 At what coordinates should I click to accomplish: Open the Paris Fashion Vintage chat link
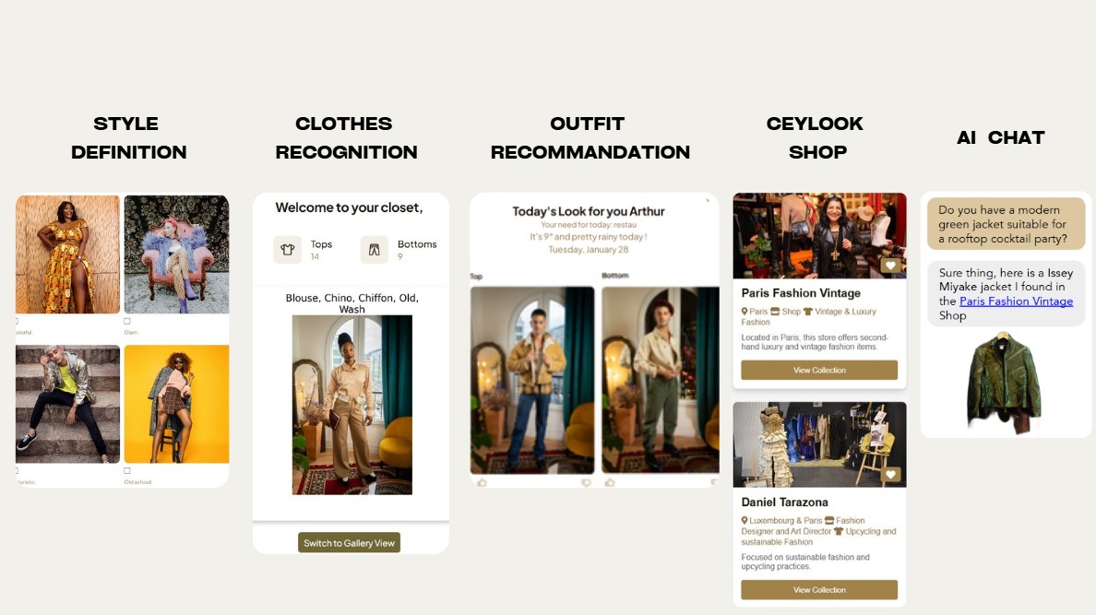click(1016, 302)
